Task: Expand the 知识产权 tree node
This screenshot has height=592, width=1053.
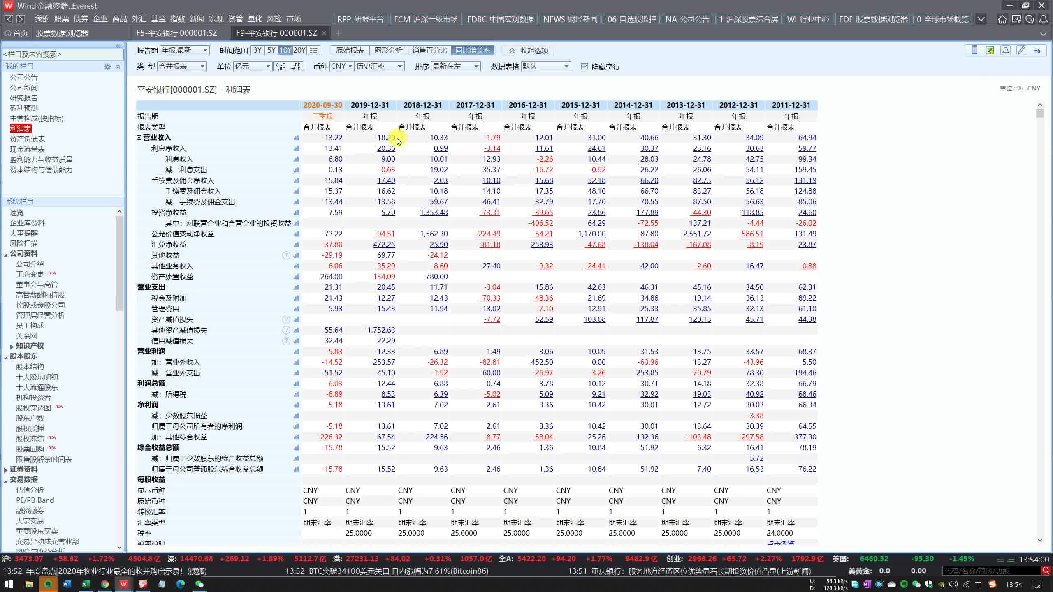Action: pos(12,347)
